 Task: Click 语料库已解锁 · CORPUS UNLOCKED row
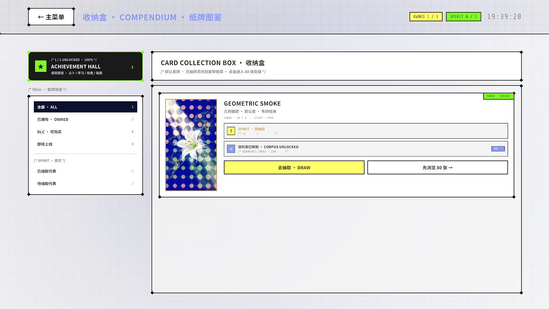[x=366, y=148]
